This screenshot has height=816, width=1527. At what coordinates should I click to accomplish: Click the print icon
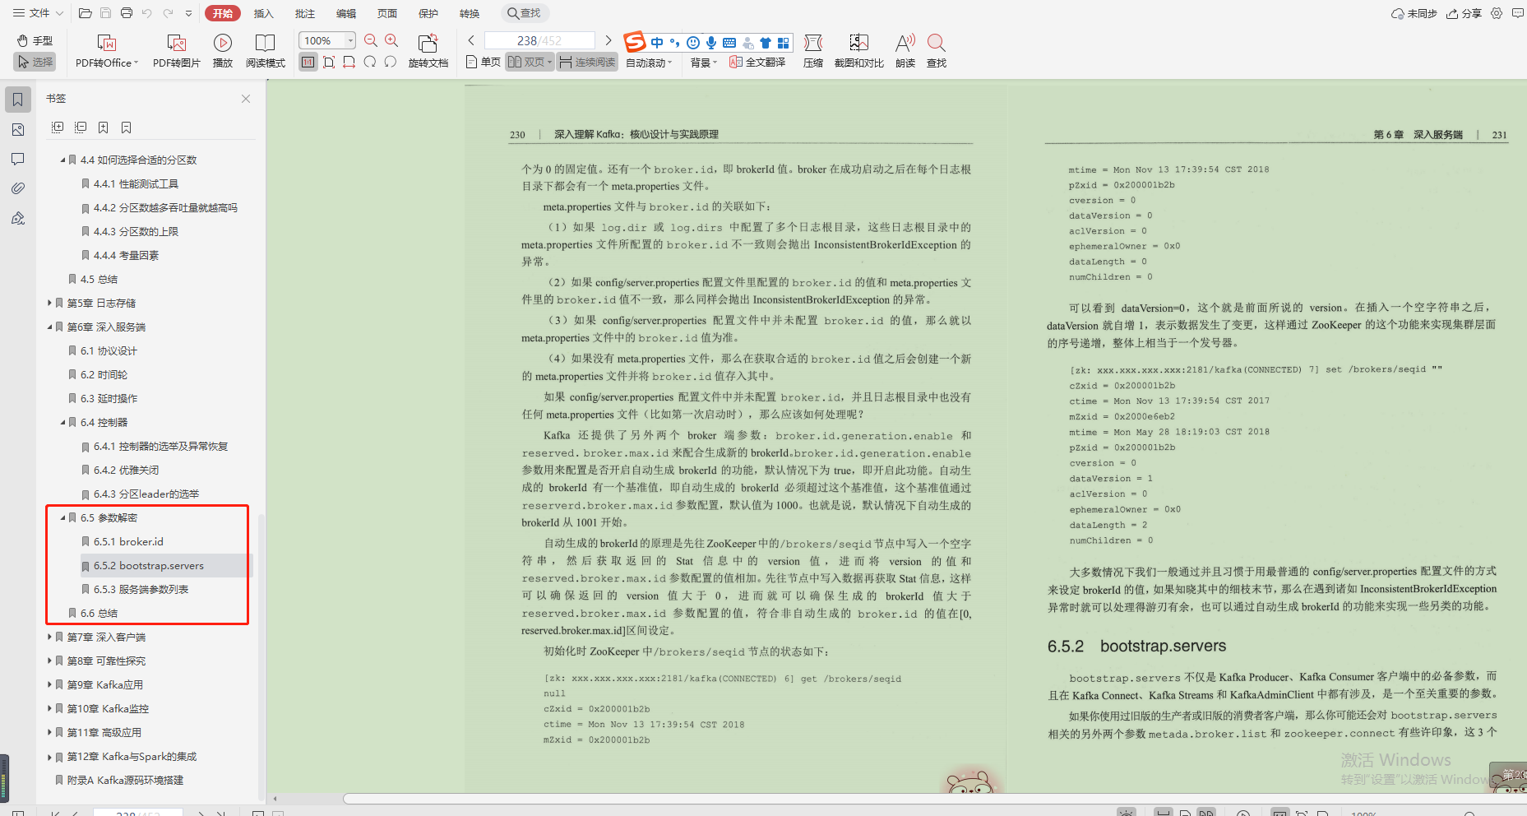click(126, 13)
